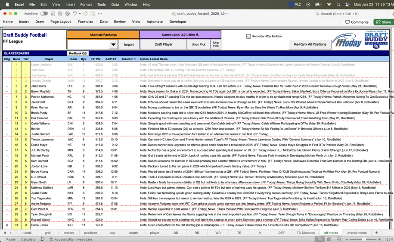
Task: Go to workbook home icon in toolbar
Action: point(53,14)
